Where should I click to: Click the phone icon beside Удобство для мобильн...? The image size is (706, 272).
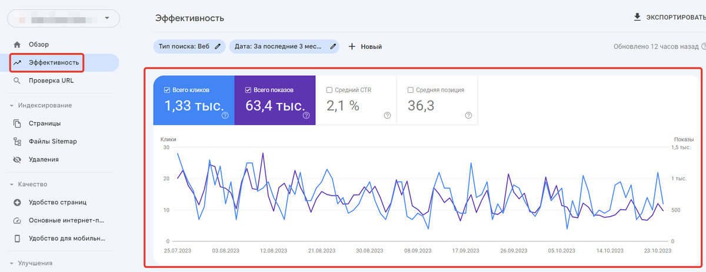point(17,239)
